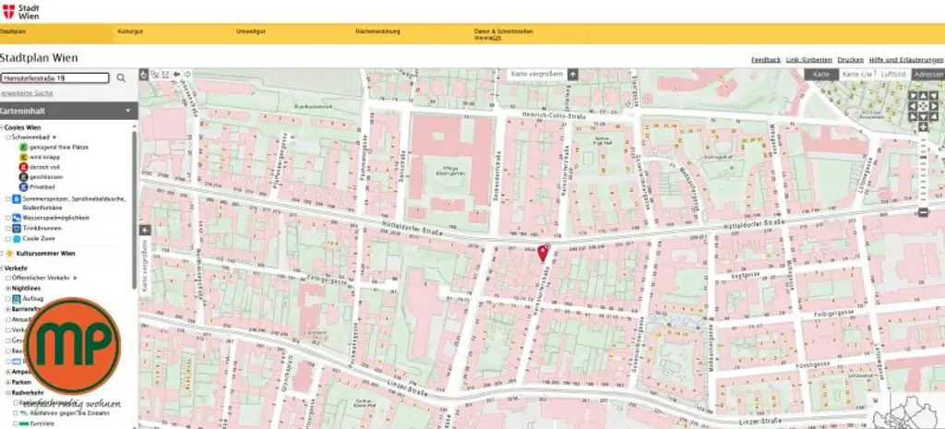945x429 pixels.
Task: Expand the Schwimmbad legend arrow
Action: pos(54,137)
